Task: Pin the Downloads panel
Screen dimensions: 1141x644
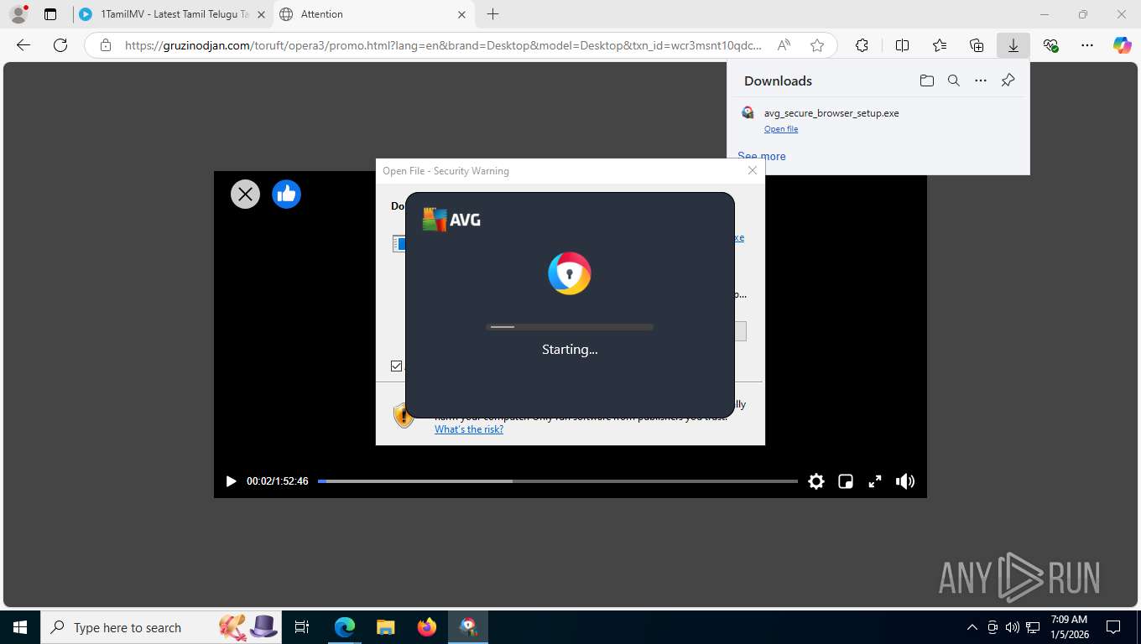Action: tap(1008, 80)
